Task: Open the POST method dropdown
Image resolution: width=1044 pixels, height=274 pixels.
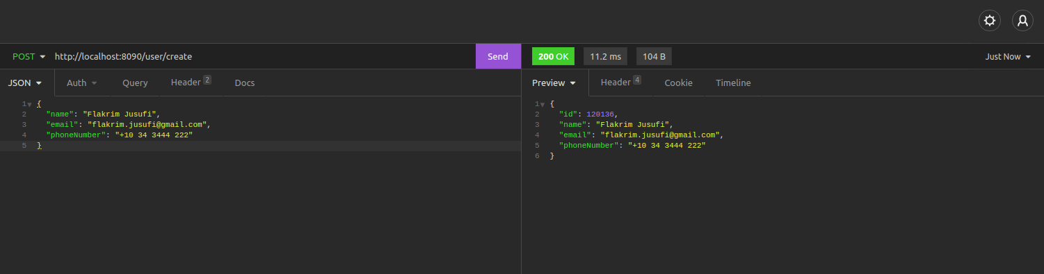Action: (29, 56)
